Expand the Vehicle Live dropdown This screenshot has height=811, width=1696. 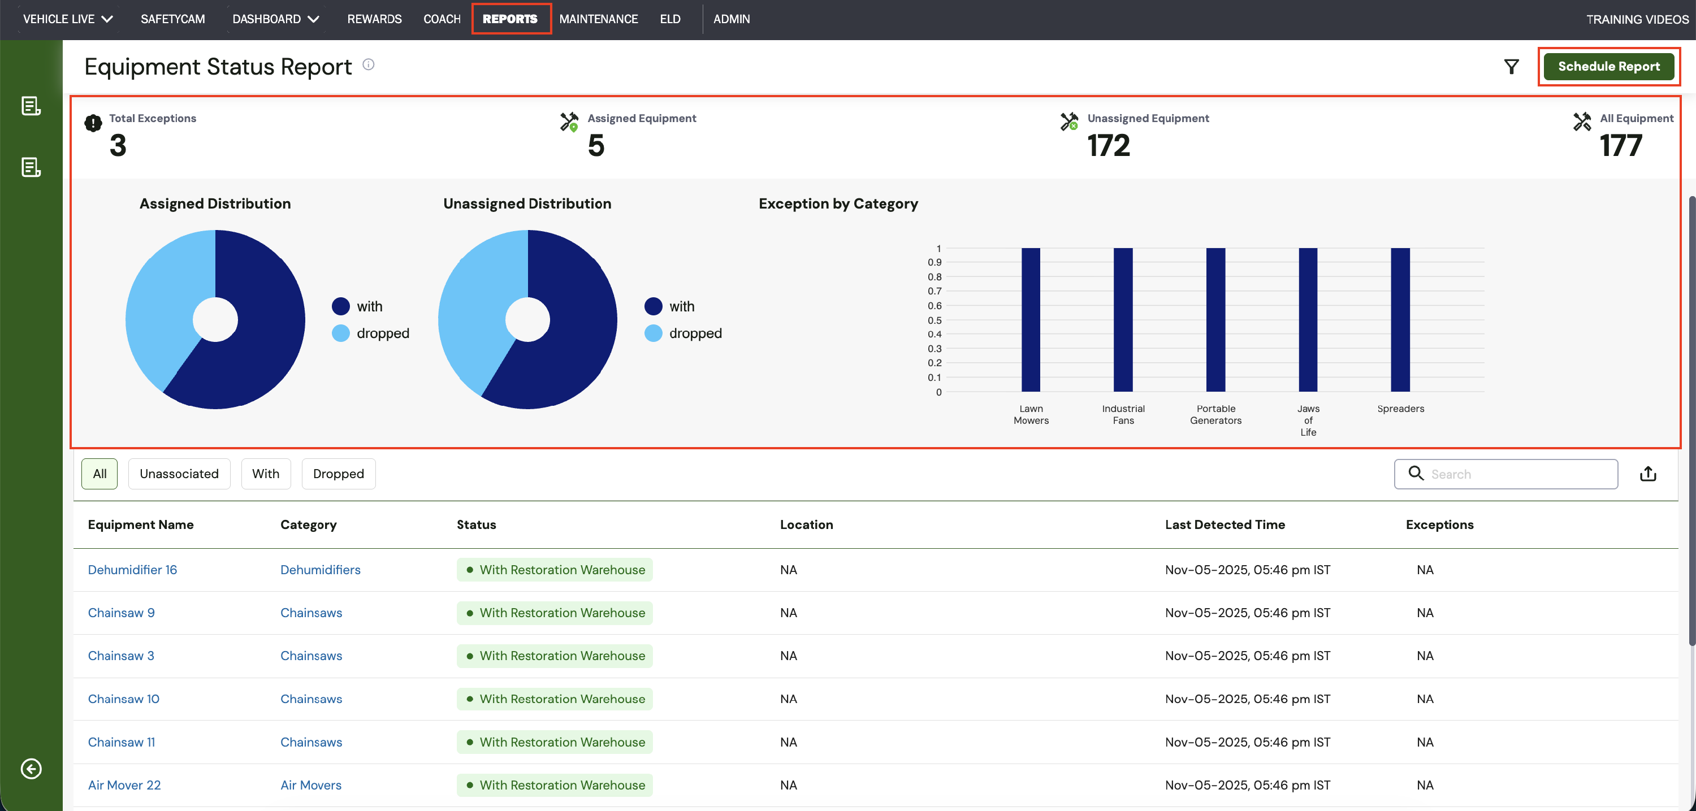tap(68, 19)
